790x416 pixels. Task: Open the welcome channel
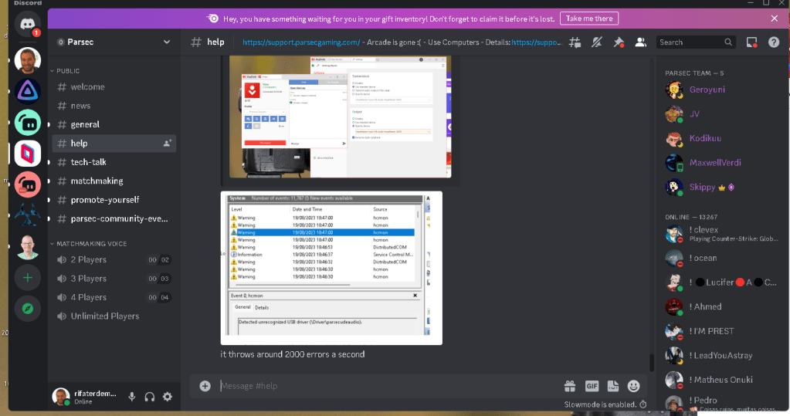pos(114,86)
